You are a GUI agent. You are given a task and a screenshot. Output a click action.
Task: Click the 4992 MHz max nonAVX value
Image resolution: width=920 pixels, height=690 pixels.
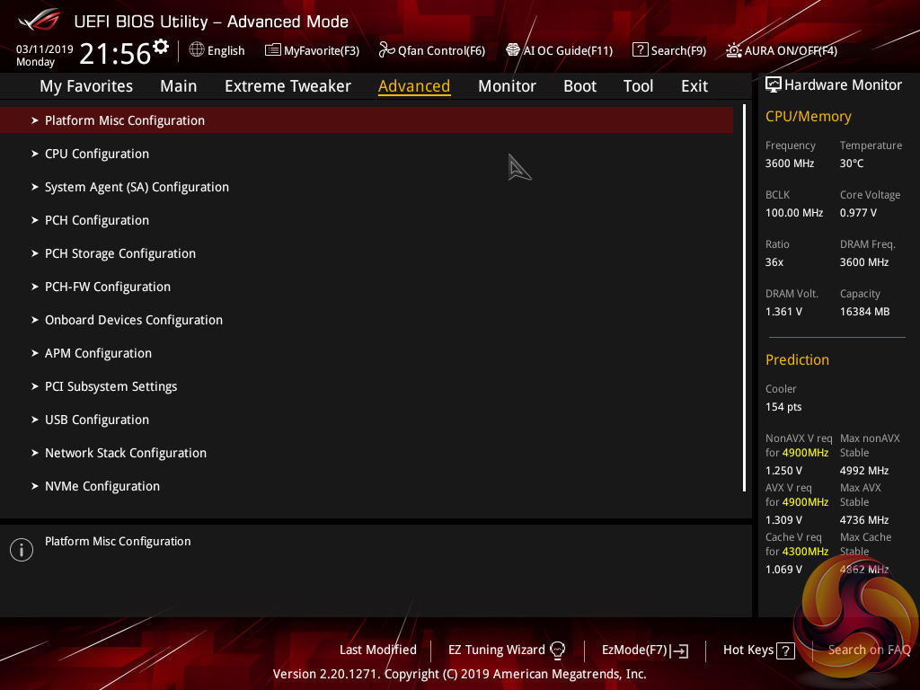click(x=863, y=471)
